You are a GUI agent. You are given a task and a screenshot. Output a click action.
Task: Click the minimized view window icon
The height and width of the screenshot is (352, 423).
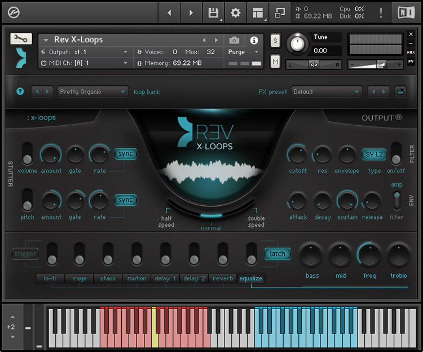(x=280, y=12)
